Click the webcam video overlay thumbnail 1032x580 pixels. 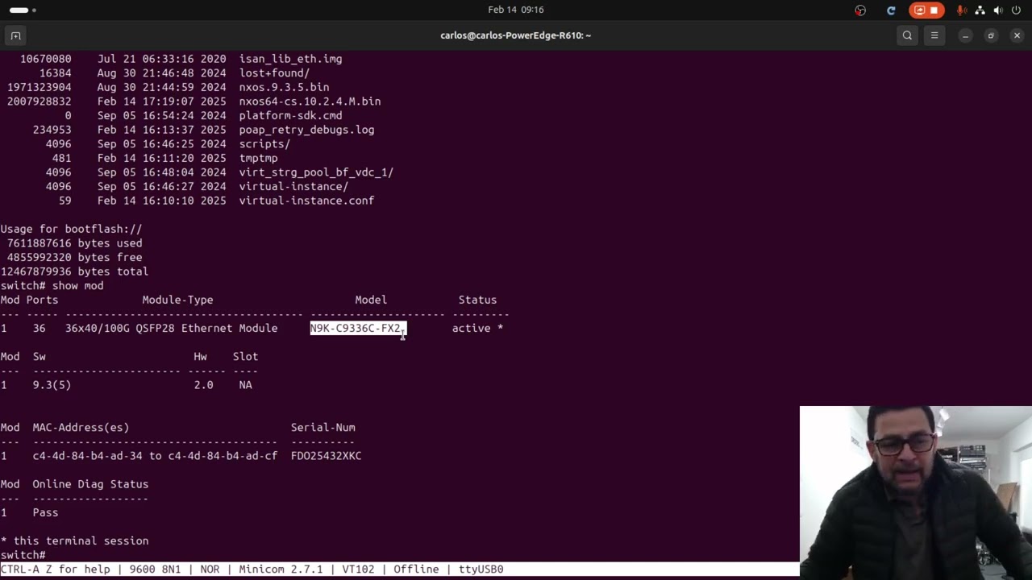tap(916, 493)
